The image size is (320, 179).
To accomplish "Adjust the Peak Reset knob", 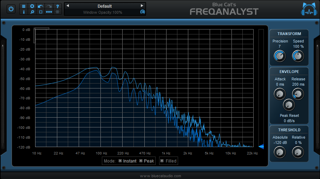I will (289, 105).
